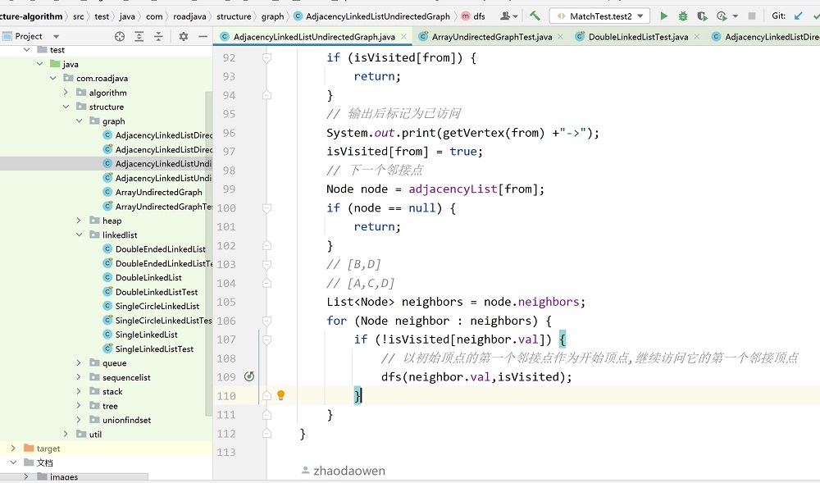Select SingleCircleLinkedList in project tree
The width and height of the screenshot is (820, 483).
[157, 306]
